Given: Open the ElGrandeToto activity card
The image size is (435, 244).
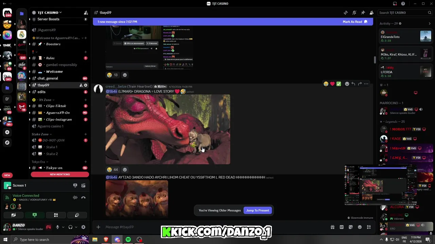Looking at the screenshot, I should pos(406,36).
